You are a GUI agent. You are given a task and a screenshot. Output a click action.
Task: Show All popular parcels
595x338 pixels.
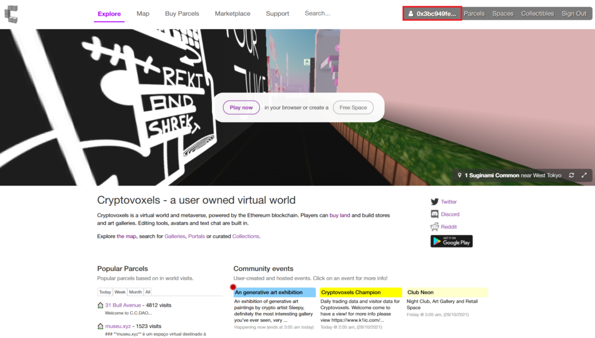point(148,292)
